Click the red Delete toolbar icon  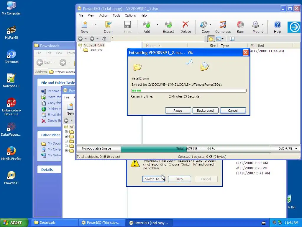[x=186, y=27]
